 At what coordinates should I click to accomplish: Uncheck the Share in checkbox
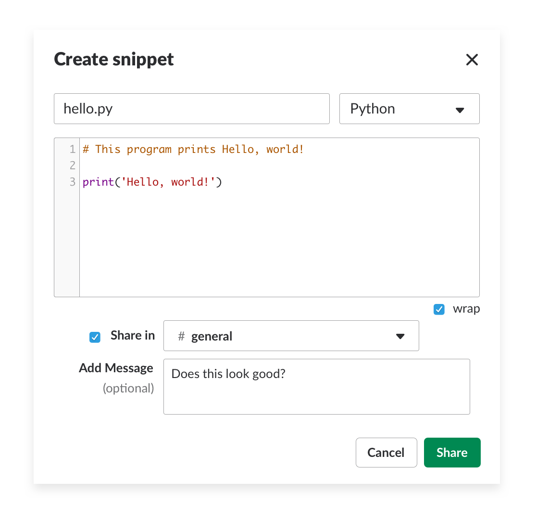(95, 337)
